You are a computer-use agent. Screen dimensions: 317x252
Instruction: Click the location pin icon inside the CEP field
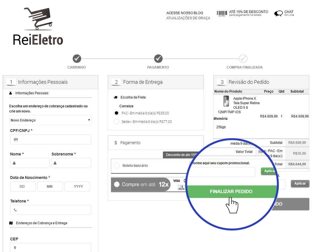click(15, 247)
